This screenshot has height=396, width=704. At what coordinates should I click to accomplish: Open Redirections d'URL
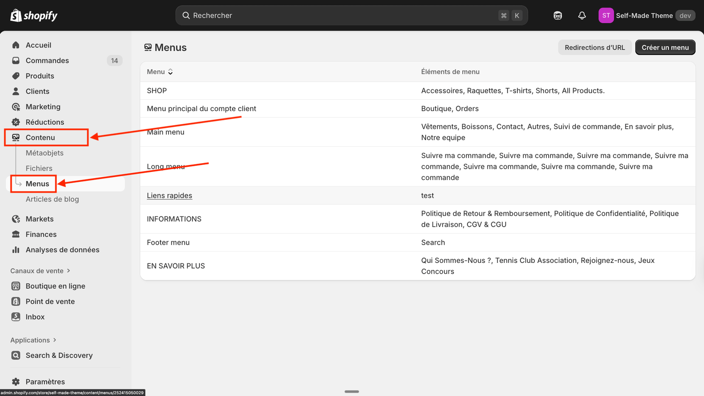(595, 47)
